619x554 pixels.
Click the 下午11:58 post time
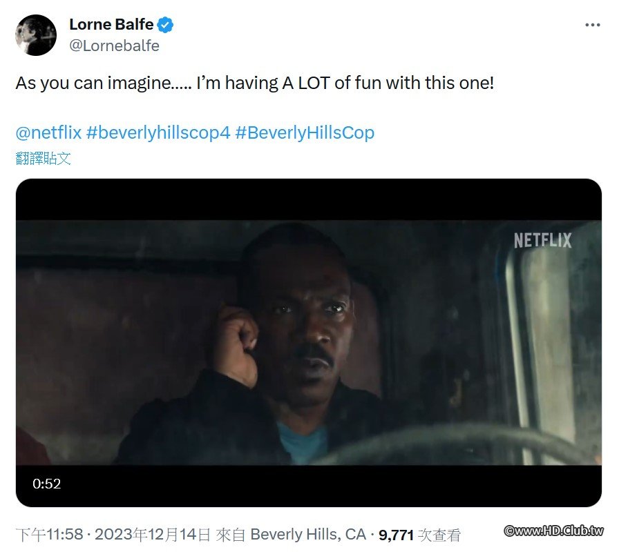49,535
